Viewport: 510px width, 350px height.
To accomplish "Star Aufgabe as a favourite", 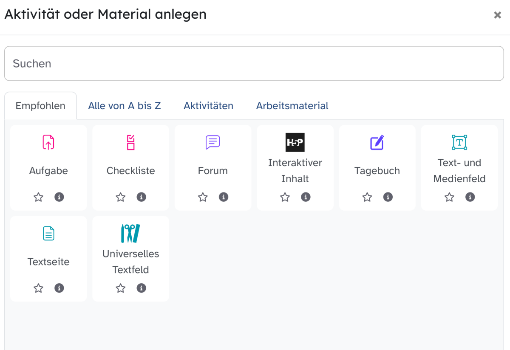I will click(39, 197).
